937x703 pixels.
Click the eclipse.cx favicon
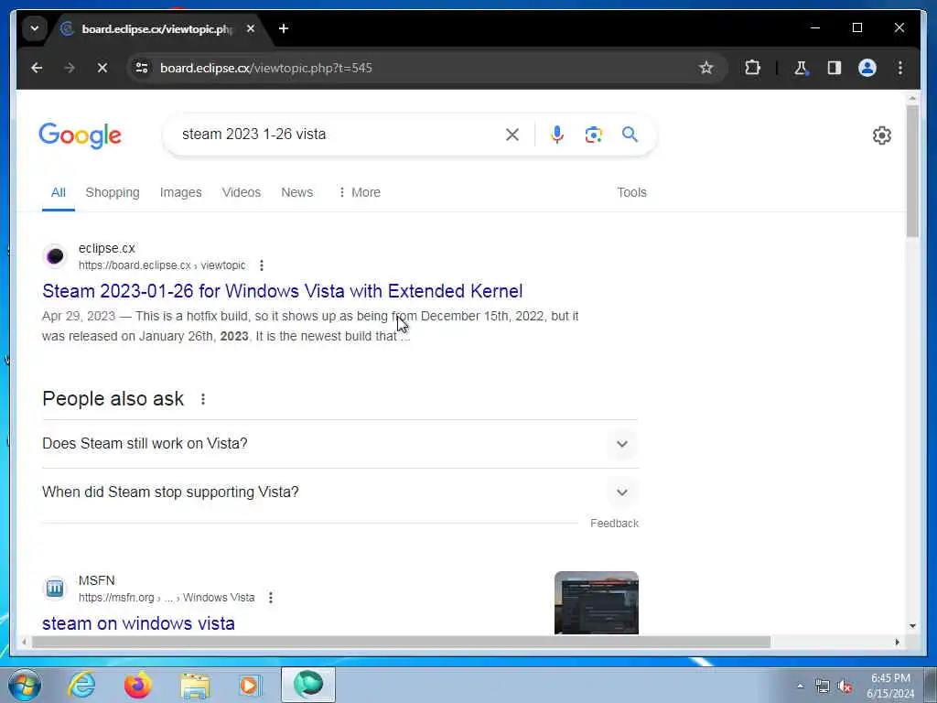tap(55, 256)
